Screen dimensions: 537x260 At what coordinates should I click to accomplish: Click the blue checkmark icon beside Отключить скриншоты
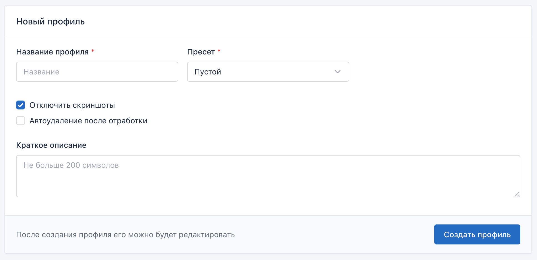click(x=21, y=105)
